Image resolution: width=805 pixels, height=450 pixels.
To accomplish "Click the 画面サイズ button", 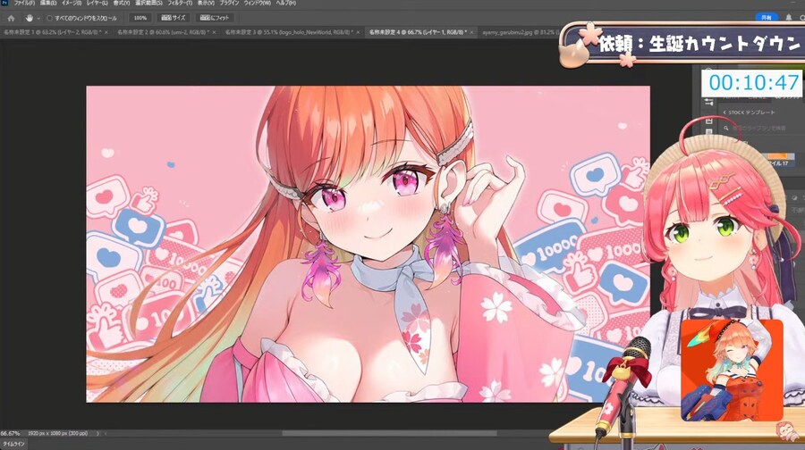I will [173, 18].
